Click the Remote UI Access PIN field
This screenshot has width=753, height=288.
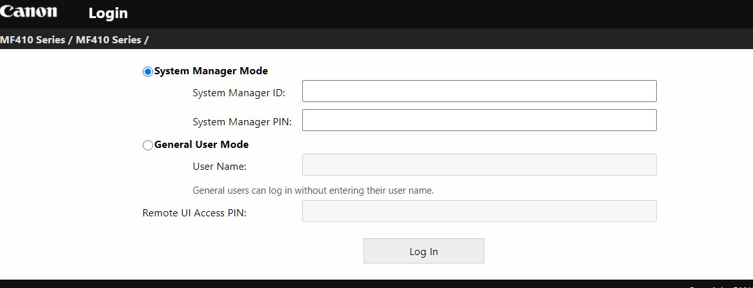click(479, 211)
